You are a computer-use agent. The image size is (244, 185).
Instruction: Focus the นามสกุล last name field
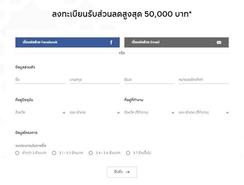tap(94, 80)
